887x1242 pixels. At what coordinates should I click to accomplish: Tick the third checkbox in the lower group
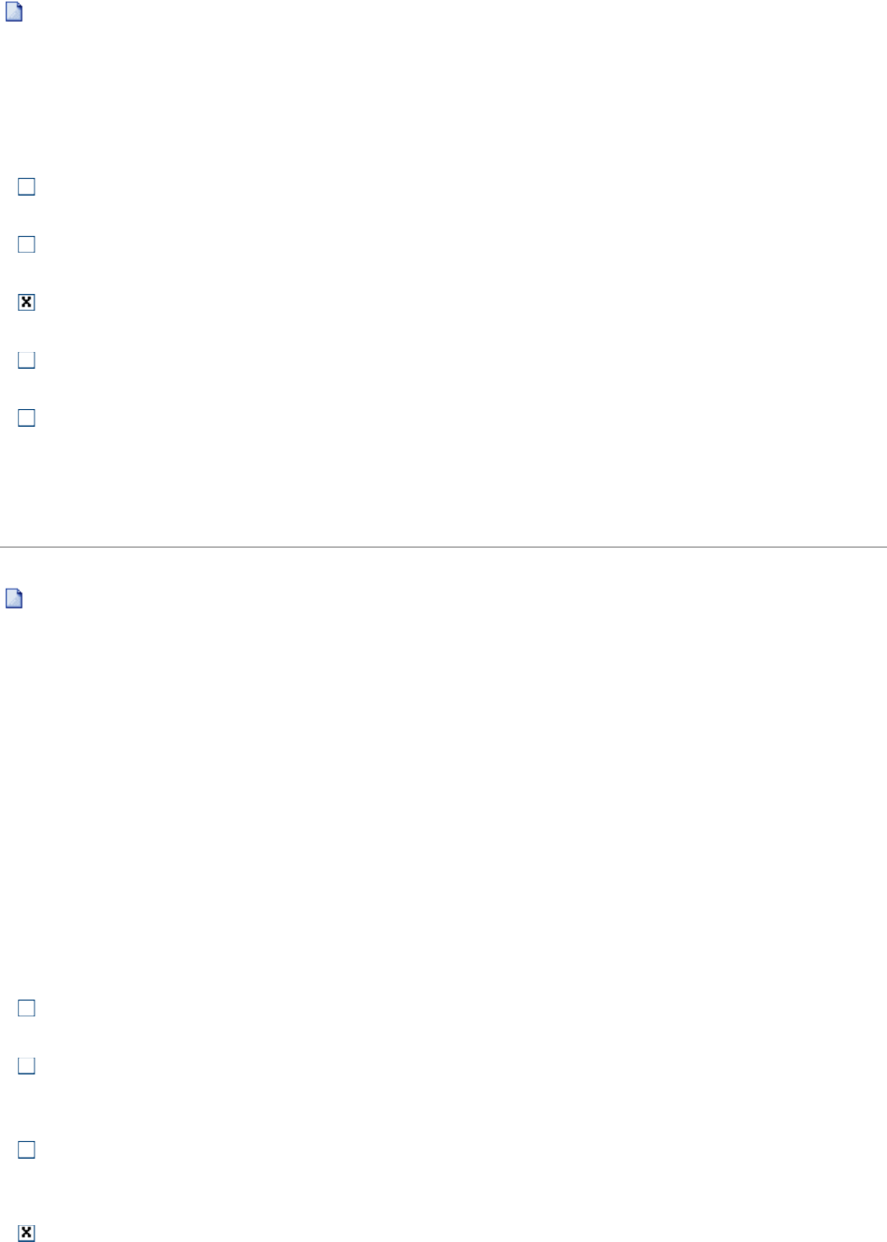(26, 1149)
